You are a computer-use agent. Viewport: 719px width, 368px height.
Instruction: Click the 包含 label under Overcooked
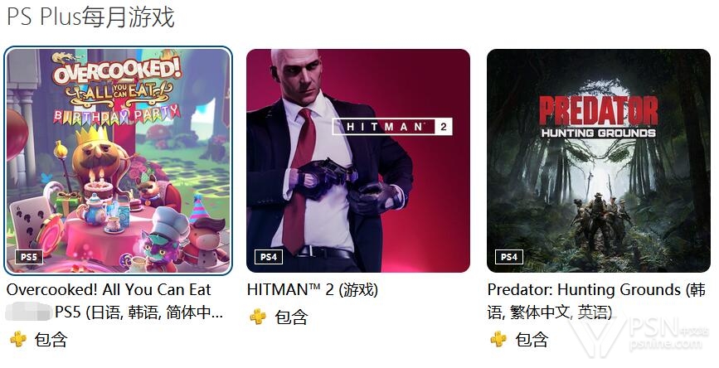coord(51,340)
